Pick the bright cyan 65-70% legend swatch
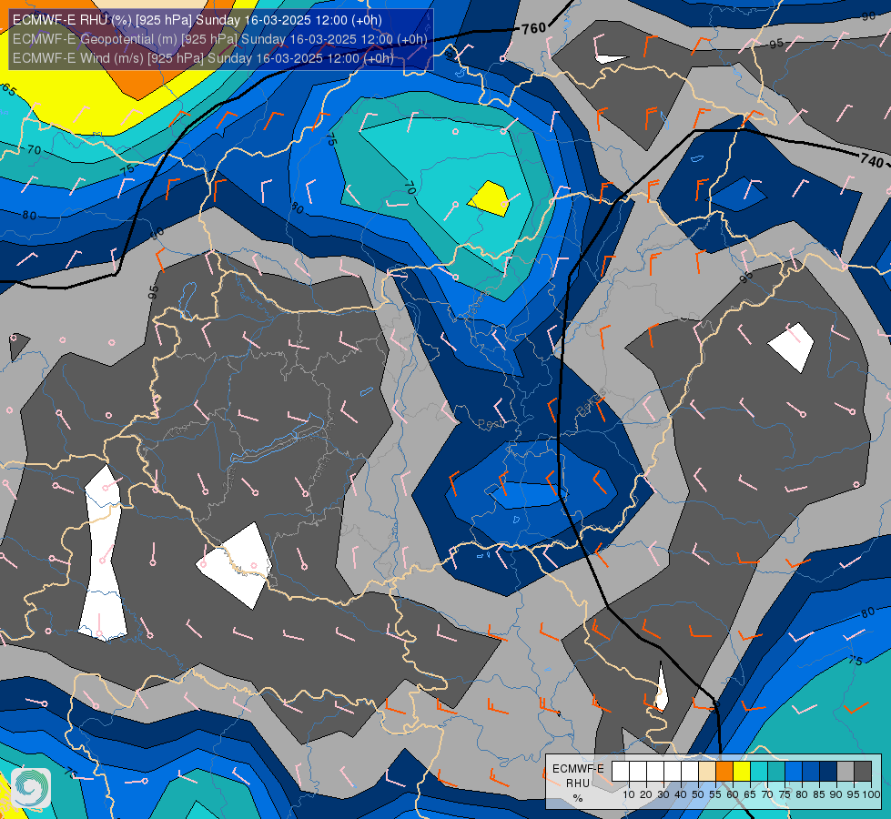This screenshot has width=891, height=819. (759, 772)
